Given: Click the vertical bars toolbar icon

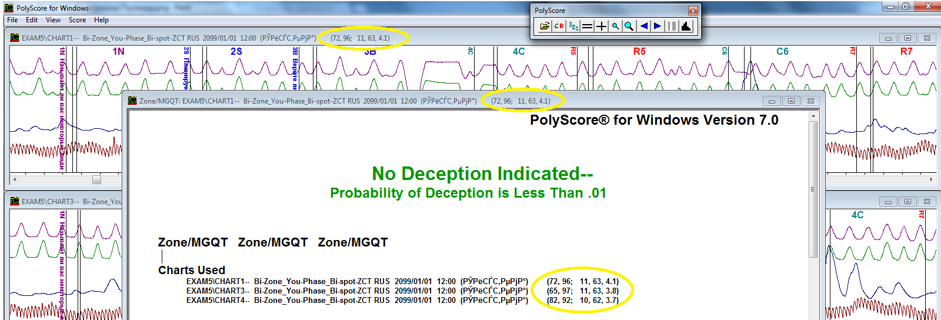Looking at the screenshot, I should [x=672, y=26].
